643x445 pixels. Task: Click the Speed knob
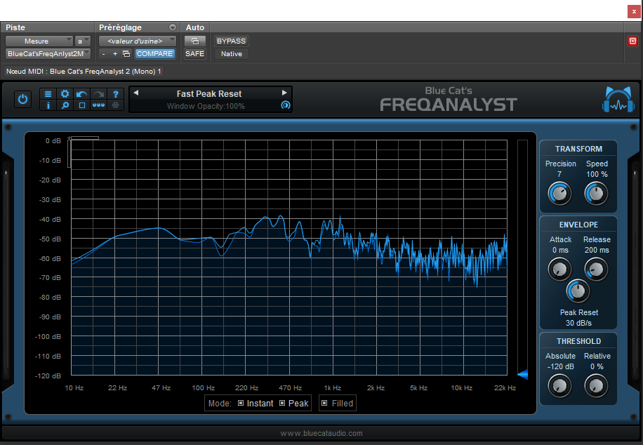[596, 193]
